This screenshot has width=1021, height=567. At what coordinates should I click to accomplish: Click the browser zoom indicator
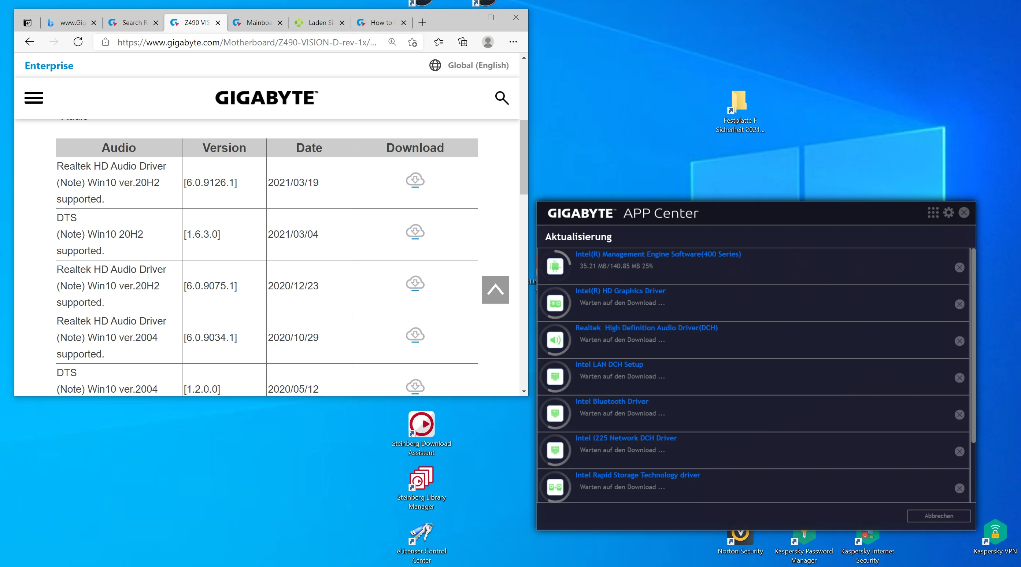(392, 42)
